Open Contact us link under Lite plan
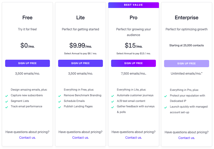 pyautogui.click(x=81, y=137)
